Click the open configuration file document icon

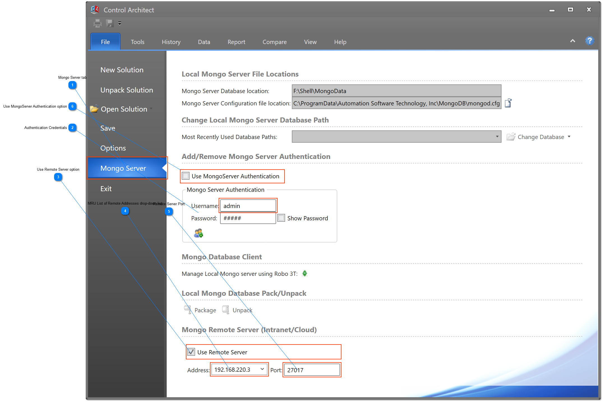(x=508, y=103)
